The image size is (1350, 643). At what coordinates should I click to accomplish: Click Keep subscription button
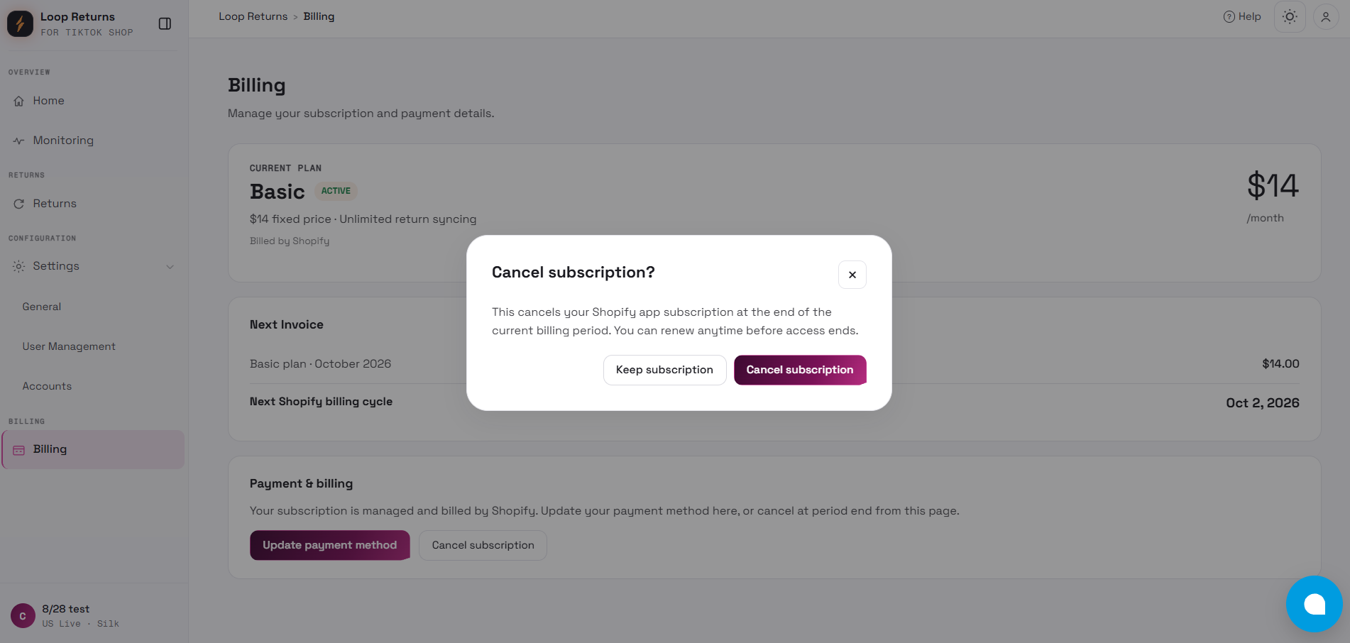(x=664, y=370)
